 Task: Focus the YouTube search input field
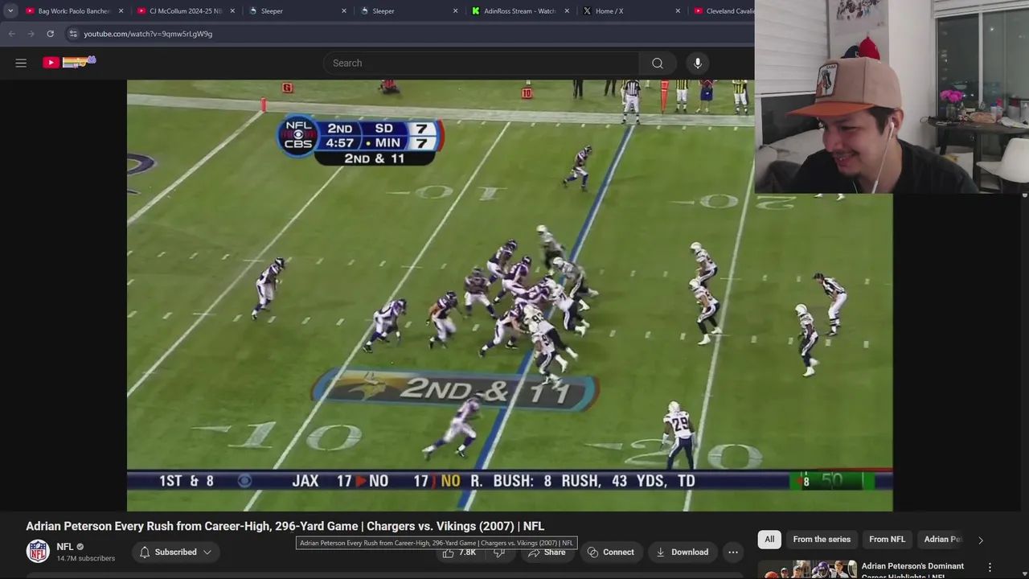click(481, 63)
